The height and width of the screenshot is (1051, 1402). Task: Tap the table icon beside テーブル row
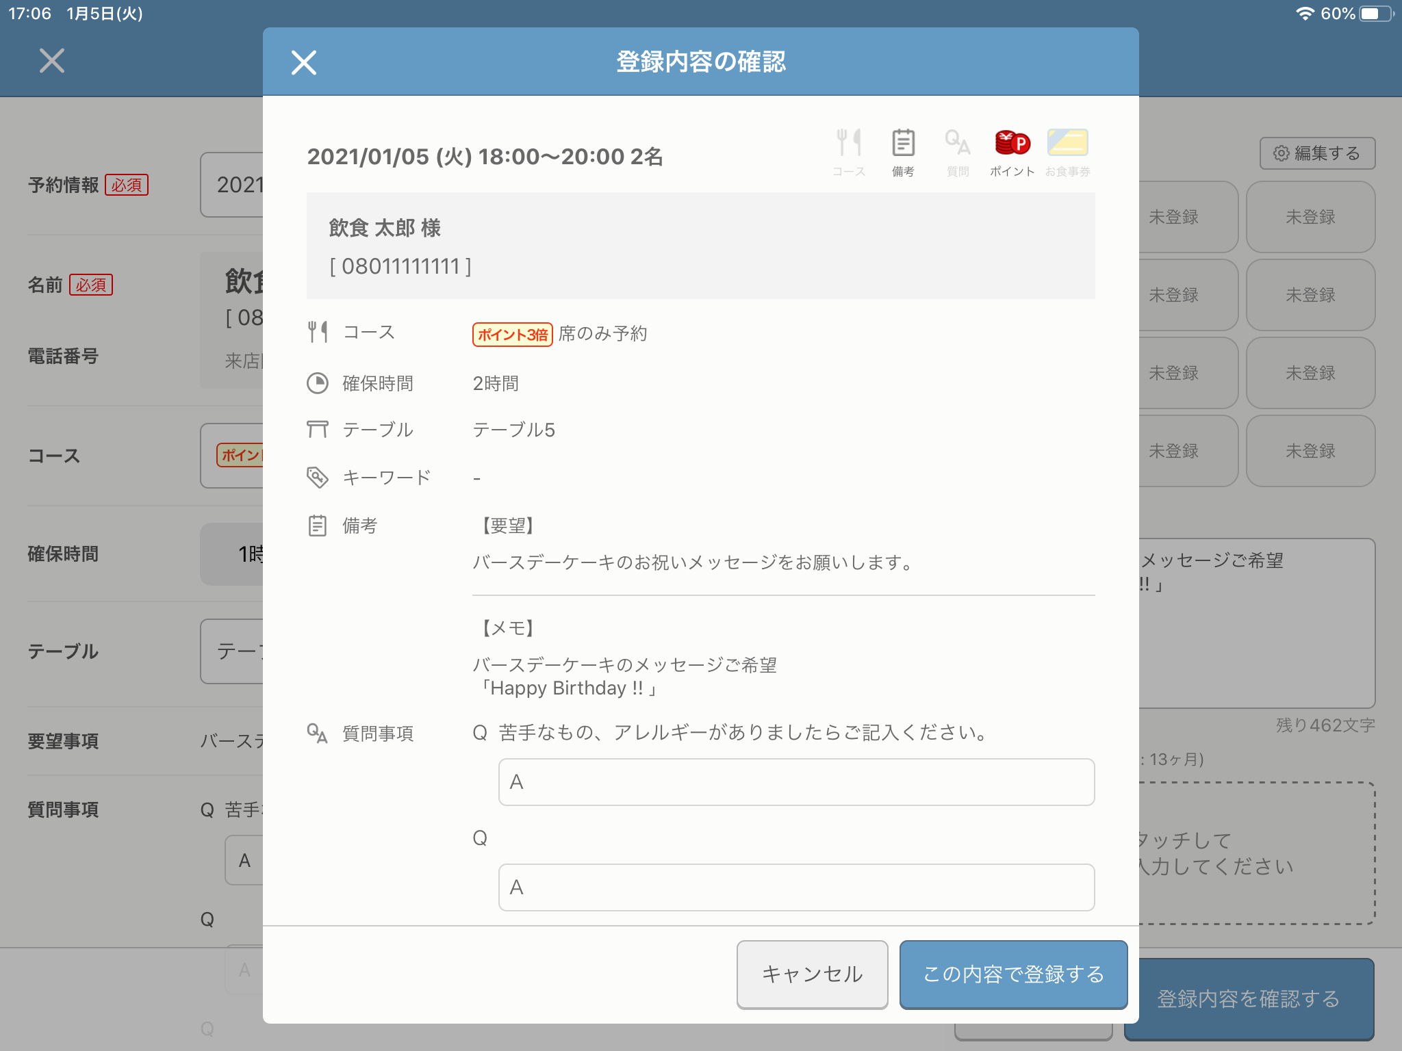[x=318, y=429]
